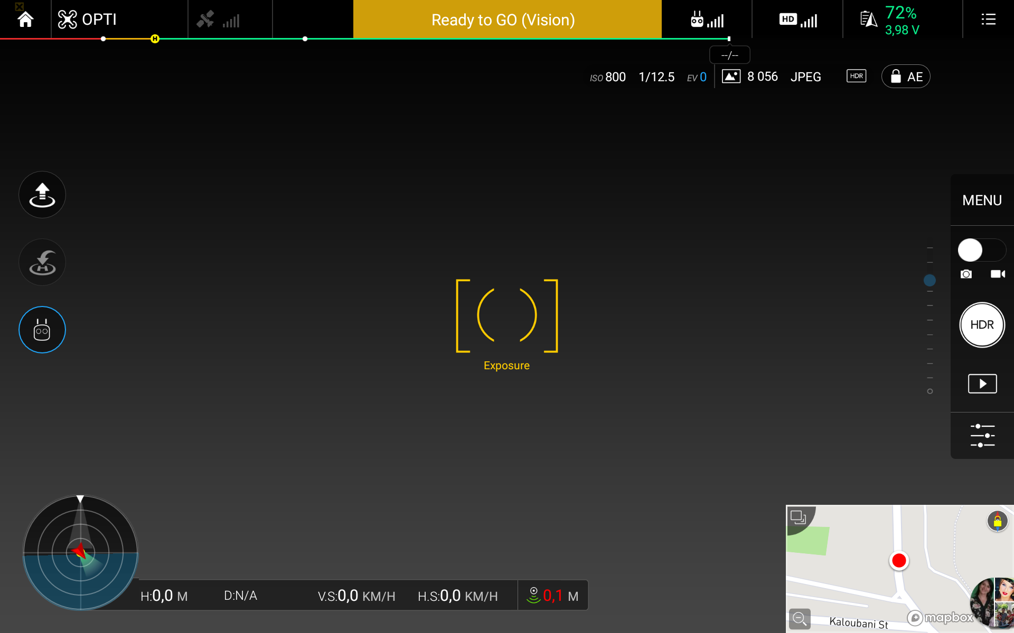Swap map and camera view icon
Image resolution: width=1014 pixels, height=633 pixels.
[x=798, y=517]
